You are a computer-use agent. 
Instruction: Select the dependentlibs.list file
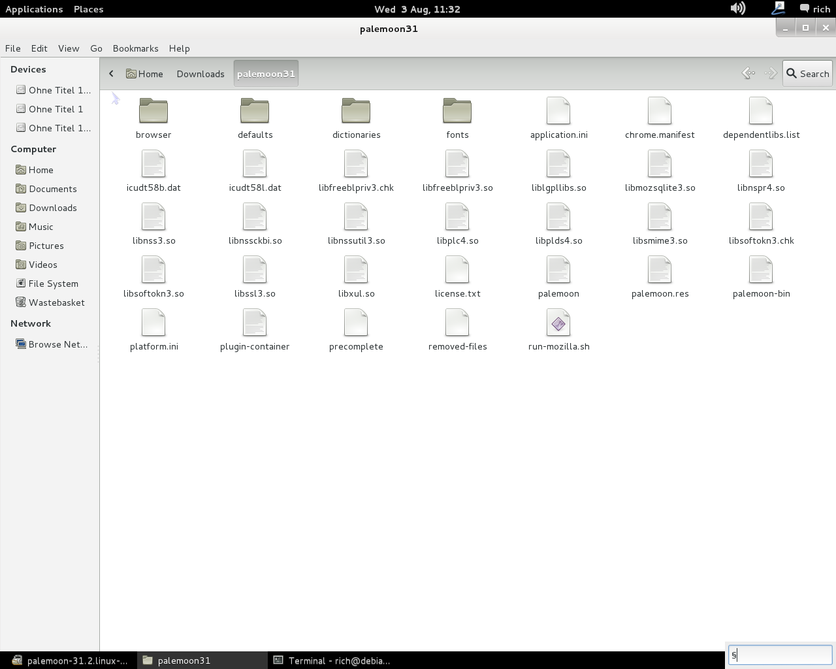761,118
